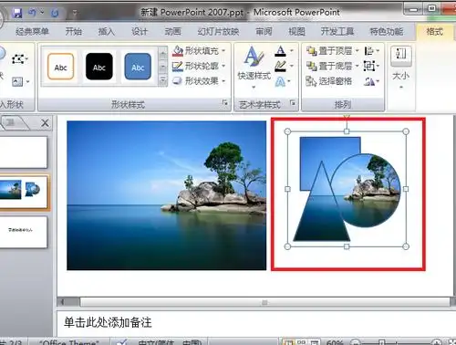This screenshot has width=456, height=345.
Task: Open the 置于顶层 dropdown arrow
Action: (x=358, y=51)
